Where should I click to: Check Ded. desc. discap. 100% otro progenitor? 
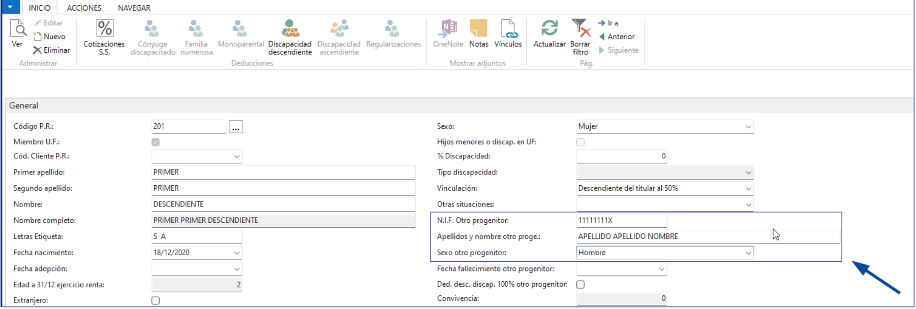581,285
